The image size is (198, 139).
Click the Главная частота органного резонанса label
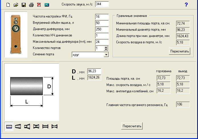(x=137, y=105)
